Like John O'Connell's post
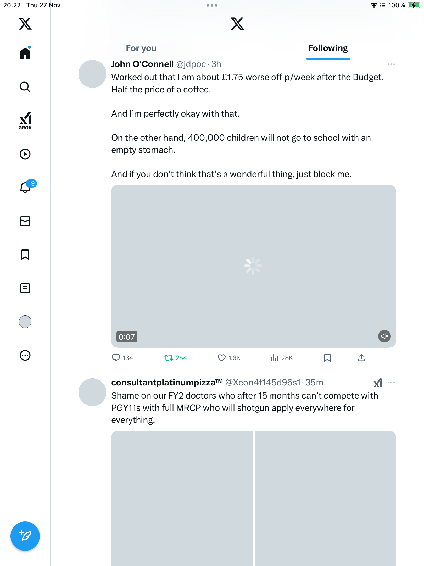The image size is (424, 566). click(x=229, y=358)
